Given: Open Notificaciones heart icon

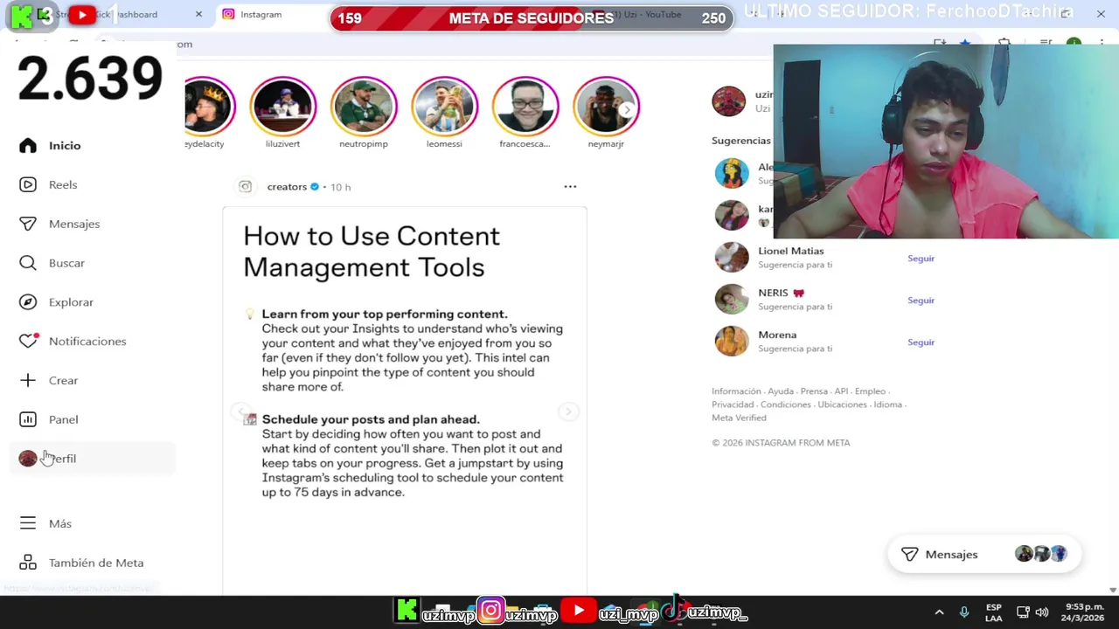Looking at the screenshot, I should coord(28,341).
